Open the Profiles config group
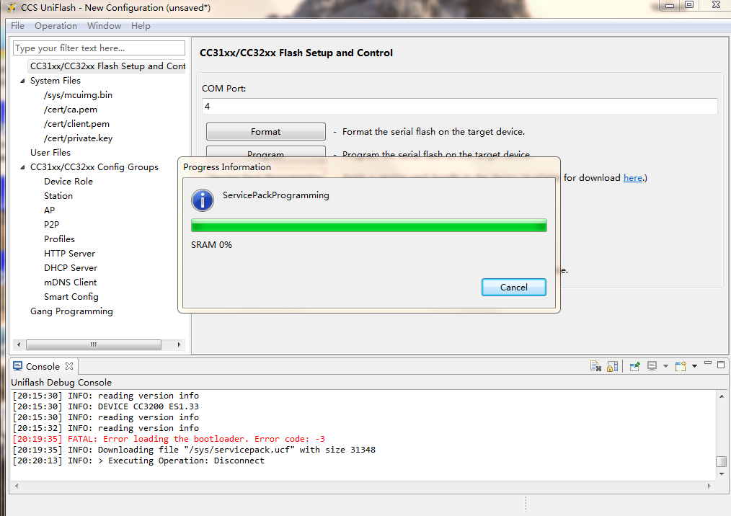This screenshot has height=516, width=731. coord(59,239)
